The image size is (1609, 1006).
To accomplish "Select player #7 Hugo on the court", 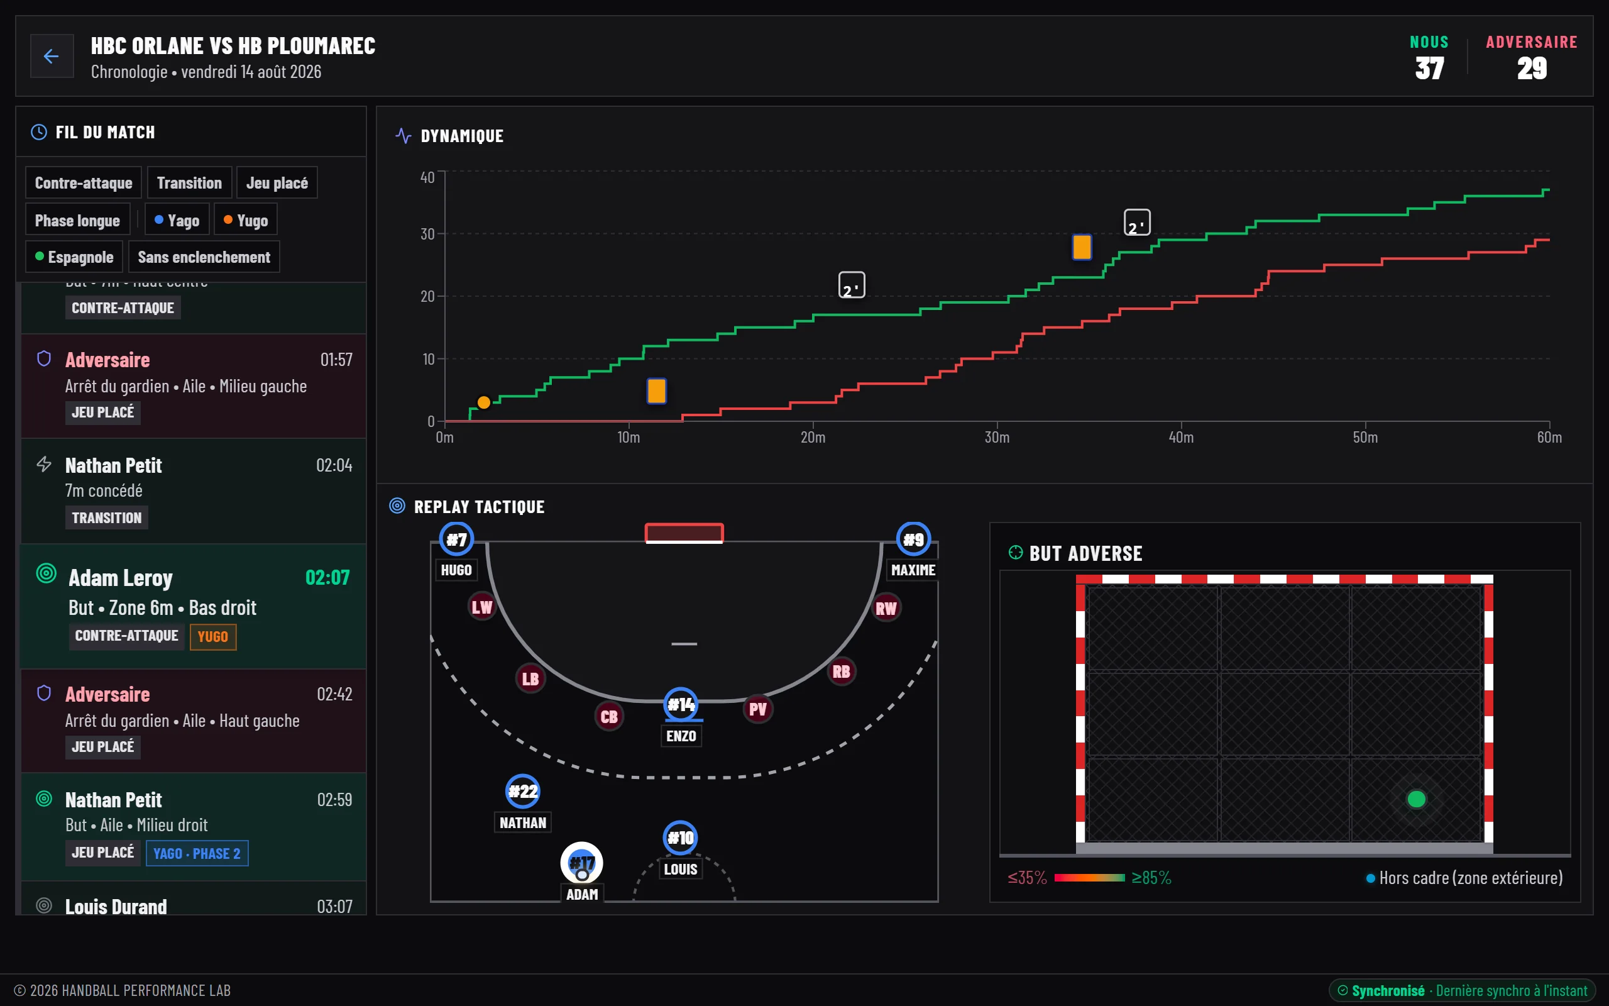I will pyautogui.click(x=456, y=539).
